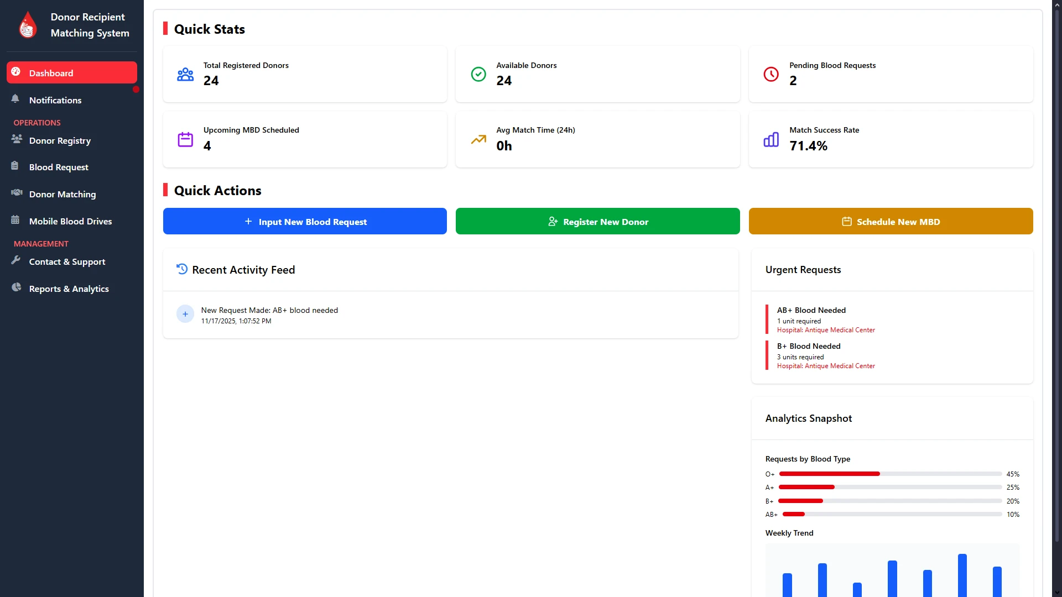Open the Blood Request page

pyautogui.click(x=72, y=167)
